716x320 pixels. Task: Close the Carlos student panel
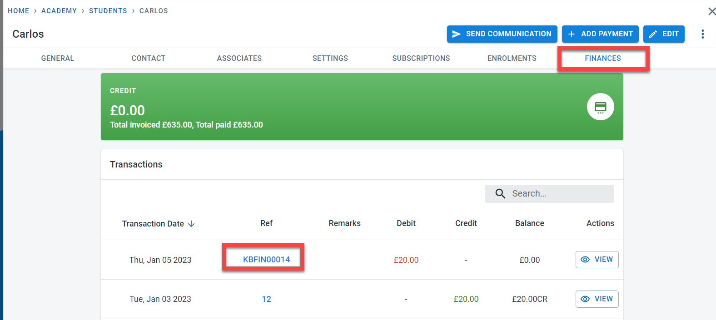[x=711, y=11]
